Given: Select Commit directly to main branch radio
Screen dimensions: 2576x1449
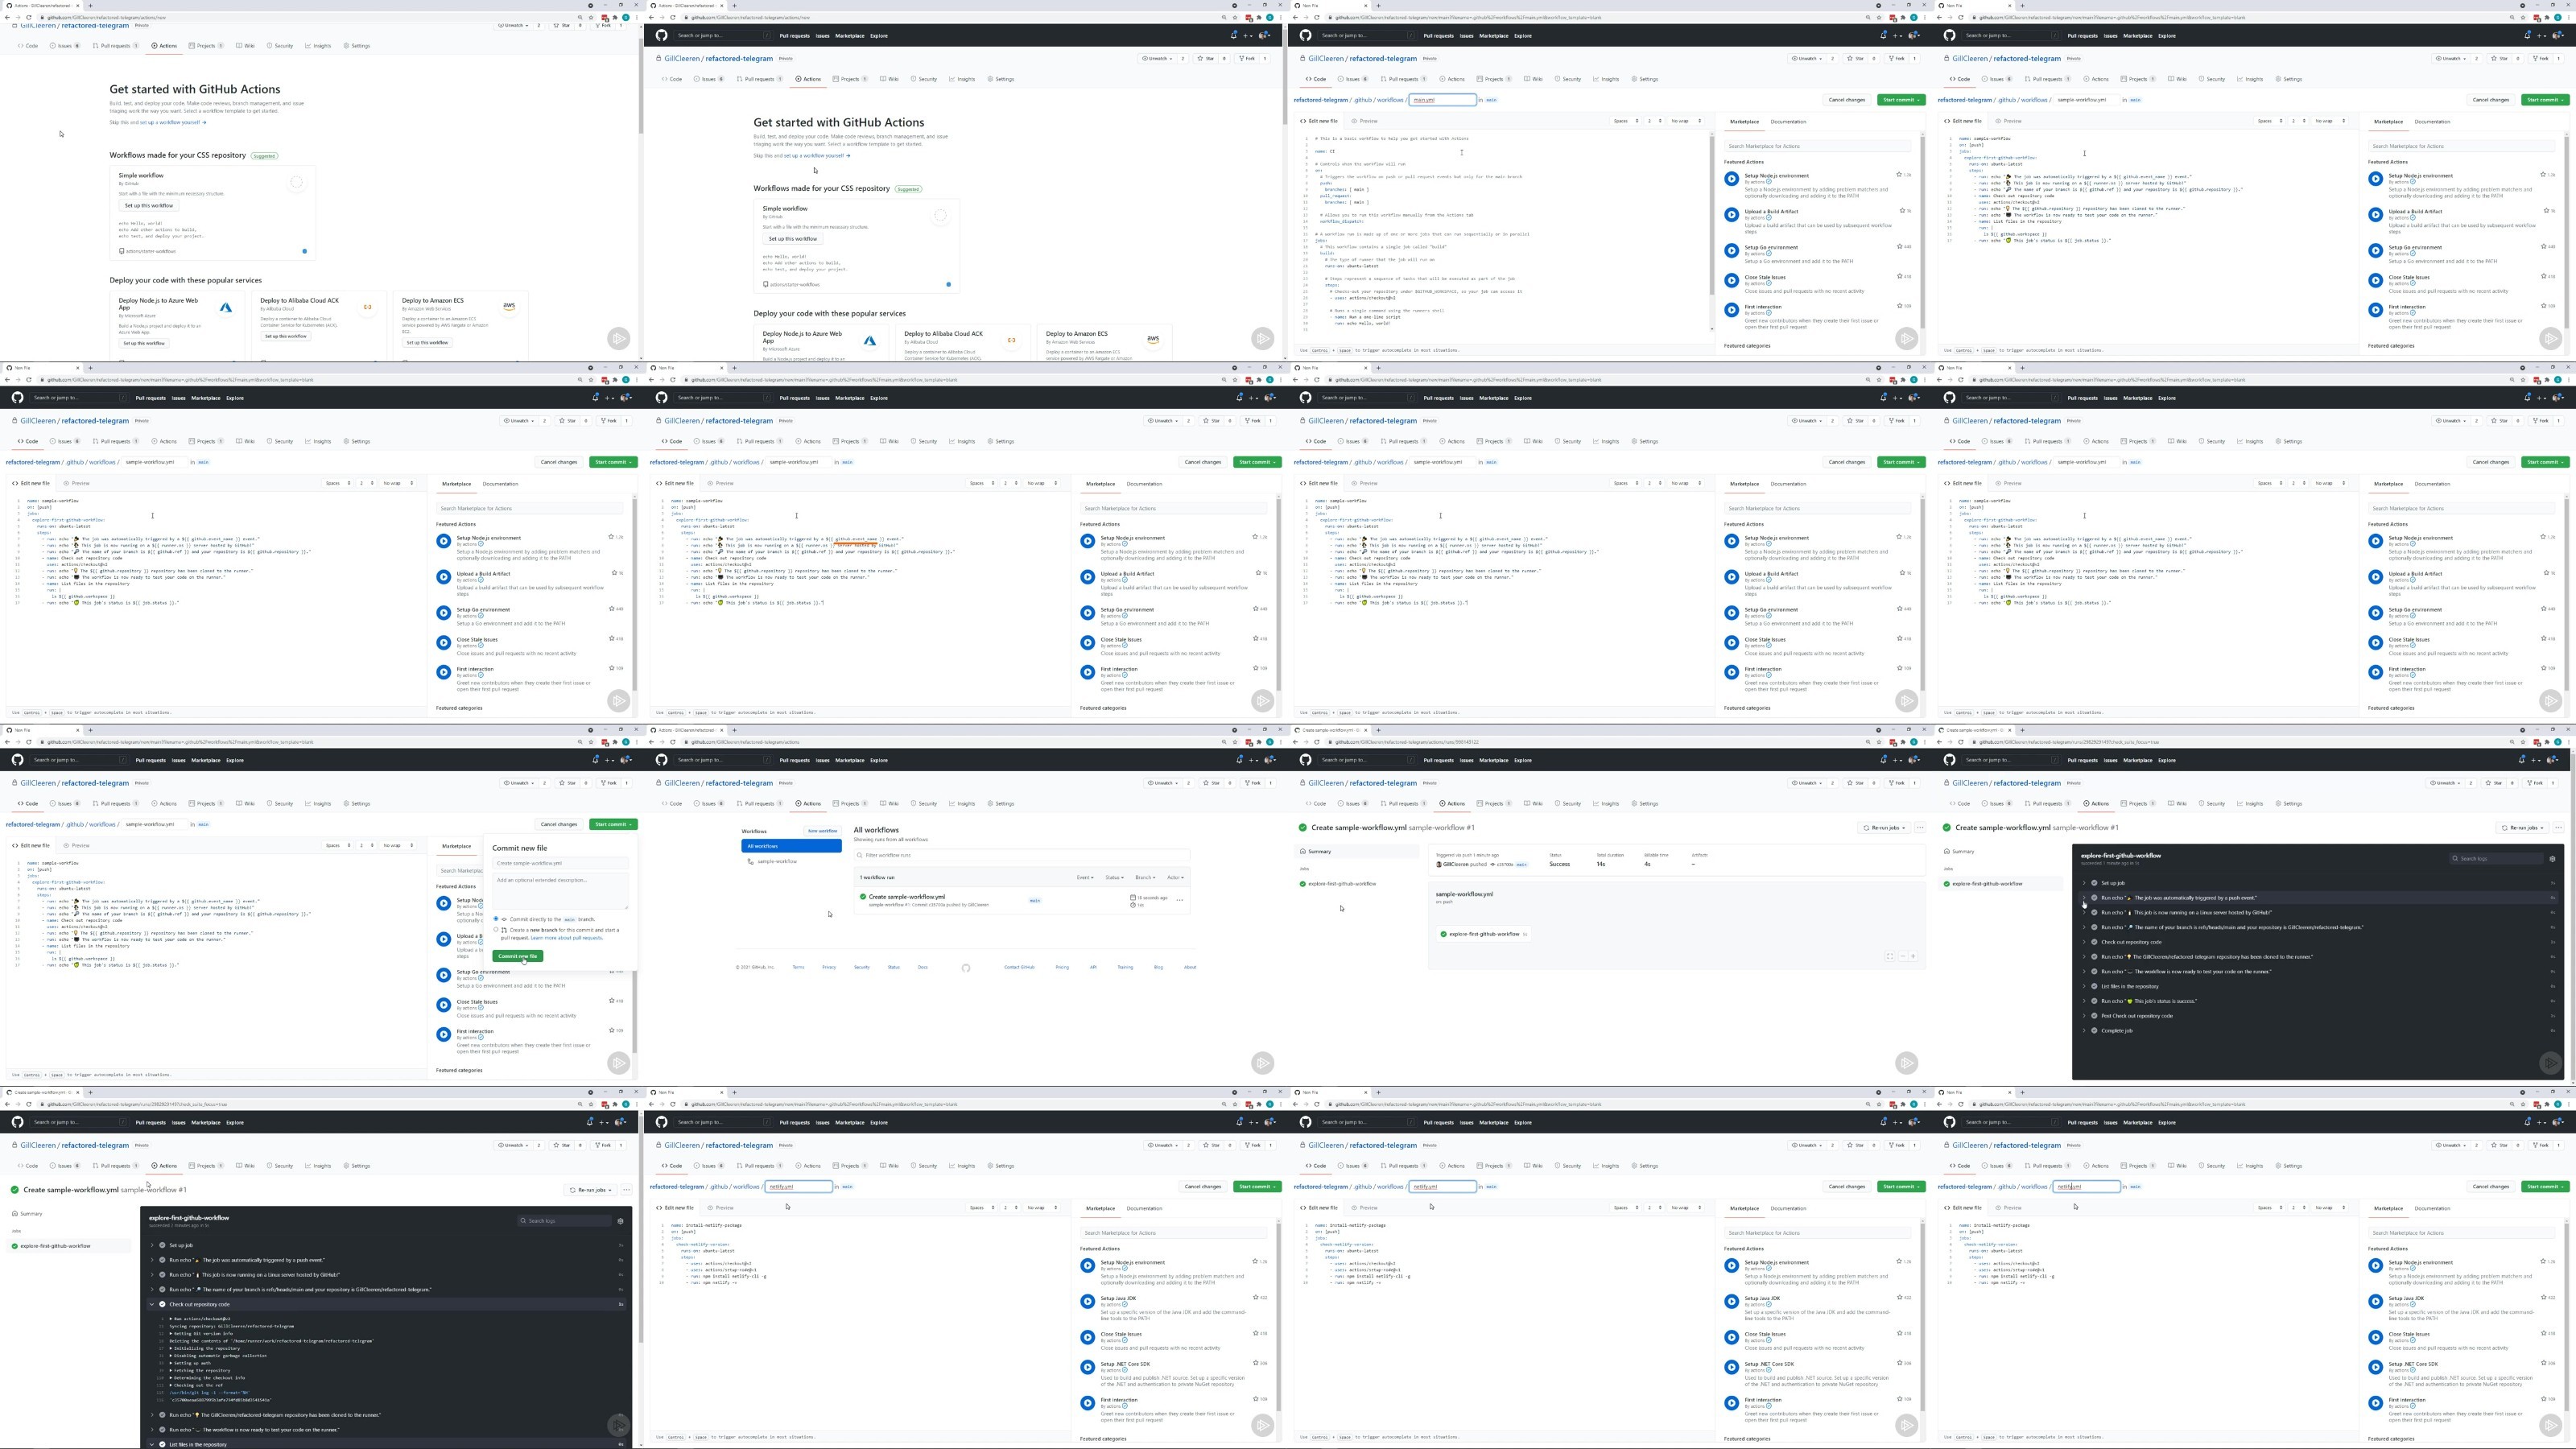Looking at the screenshot, I should (x=496, y=918).
